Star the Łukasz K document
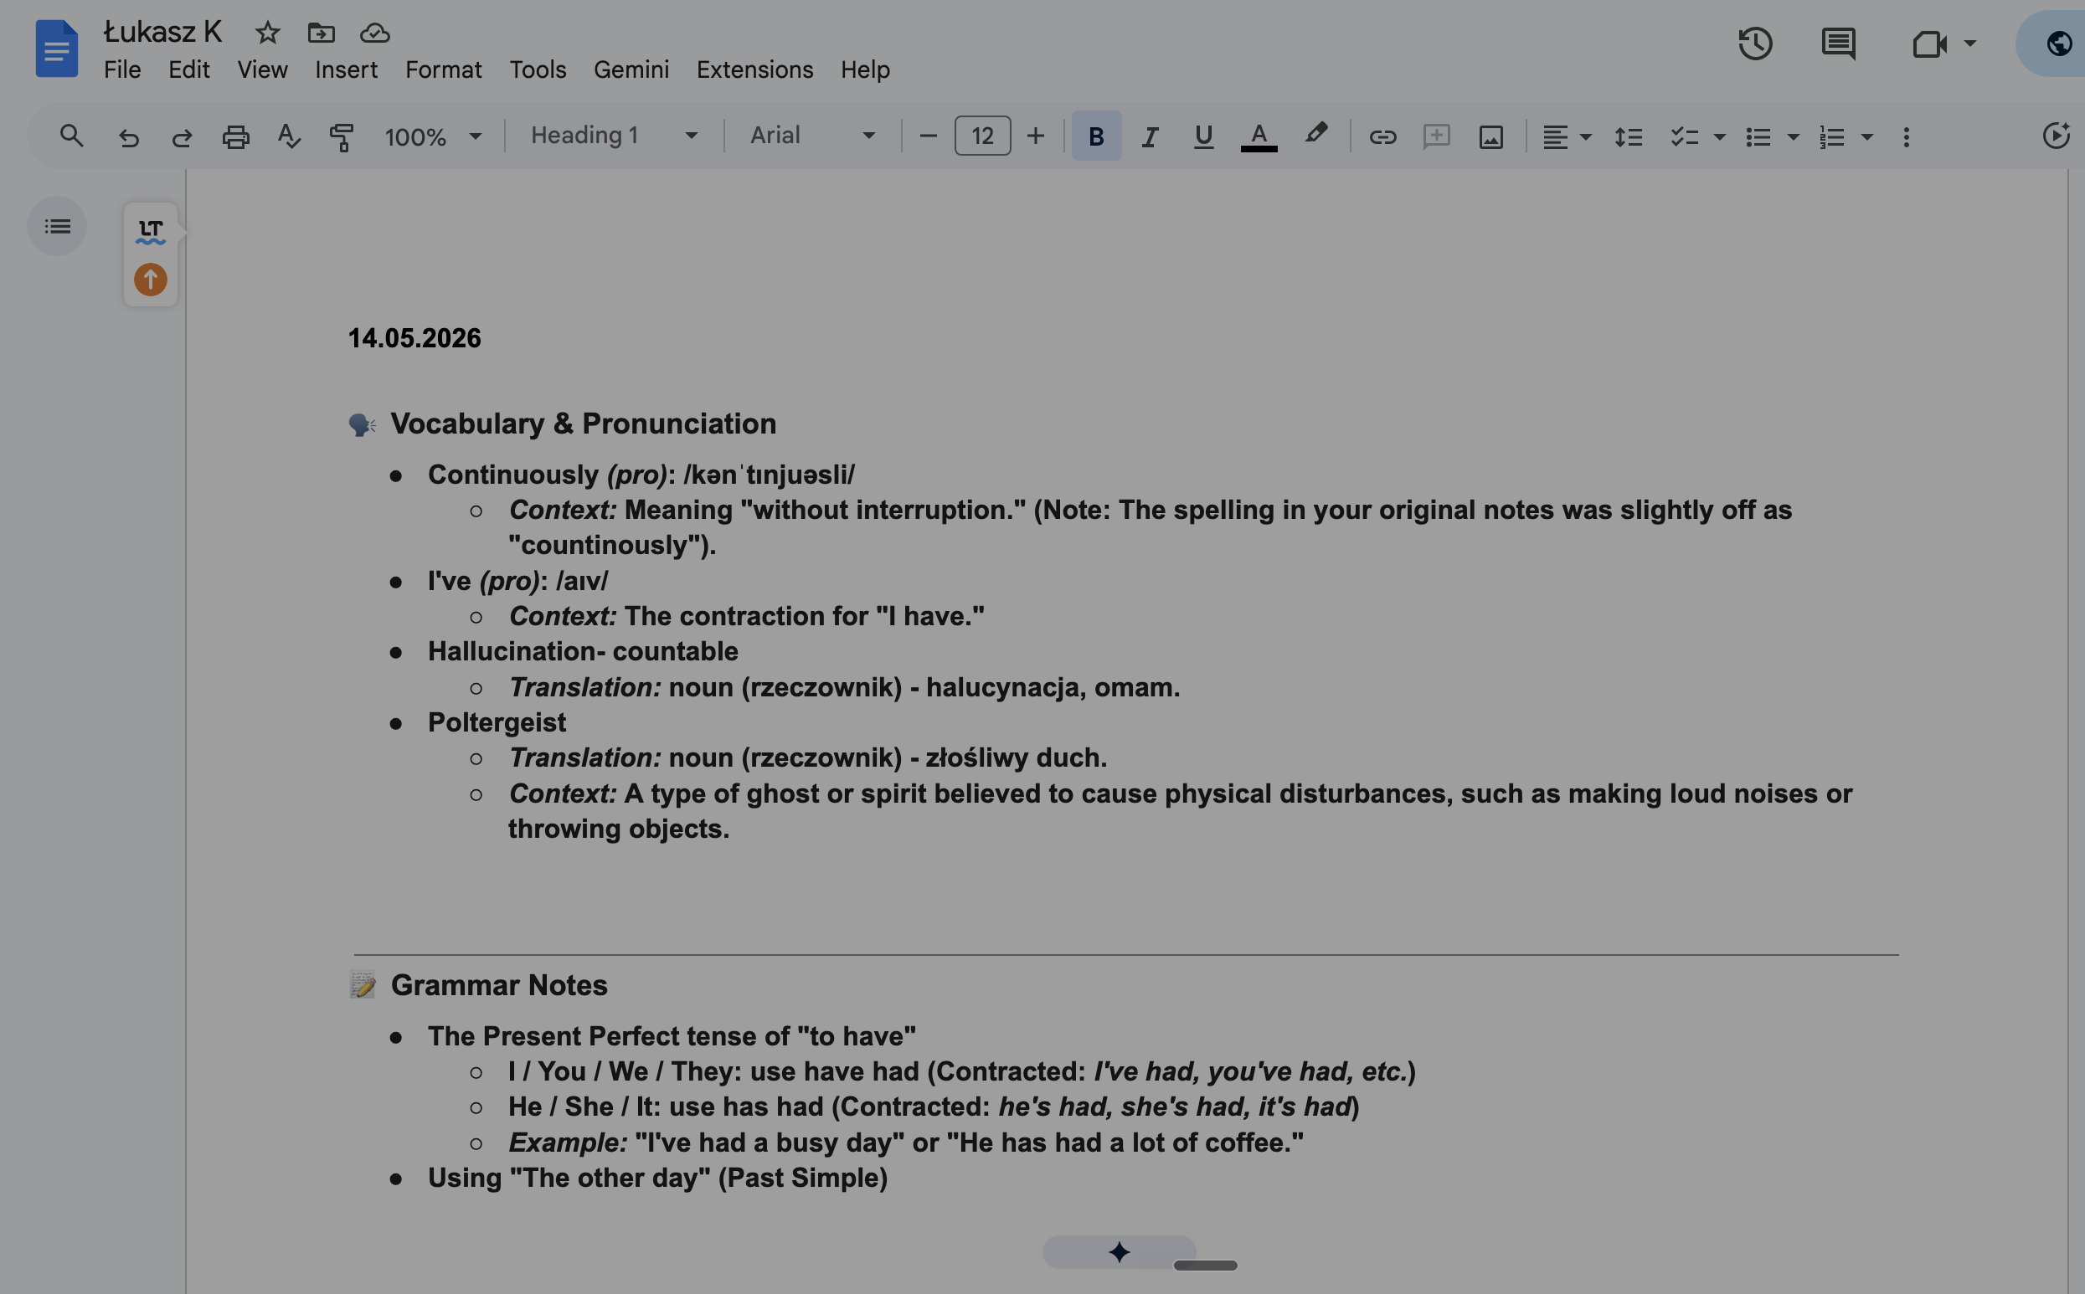 [268, 33]
